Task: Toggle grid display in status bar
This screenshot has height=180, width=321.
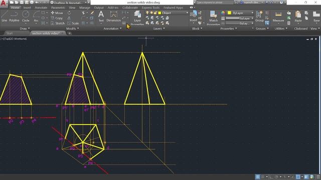Action: pos(257,176)
